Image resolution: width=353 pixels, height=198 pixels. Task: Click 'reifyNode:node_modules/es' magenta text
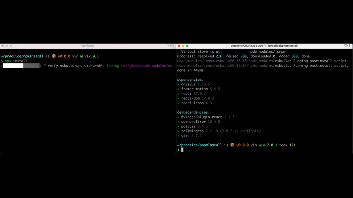[147, 66]
